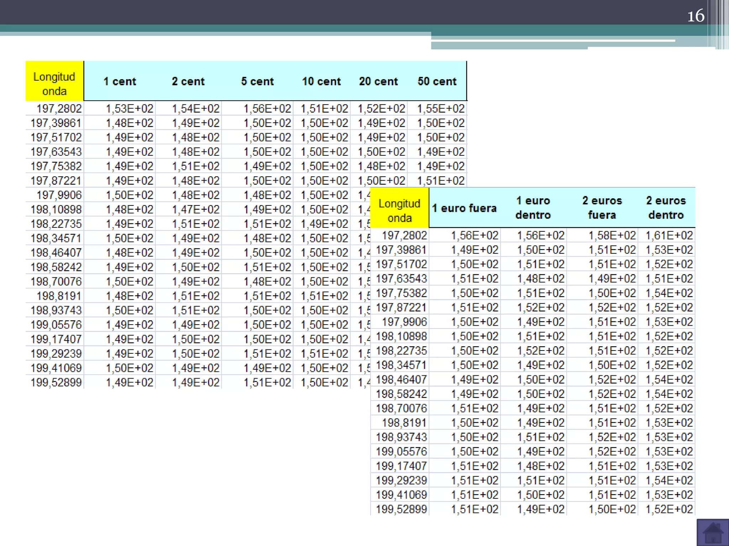Image resolution: width=729 pixels, height=546 pixels.
Task: Click the 1 euro dentro header
Action: 533,208
